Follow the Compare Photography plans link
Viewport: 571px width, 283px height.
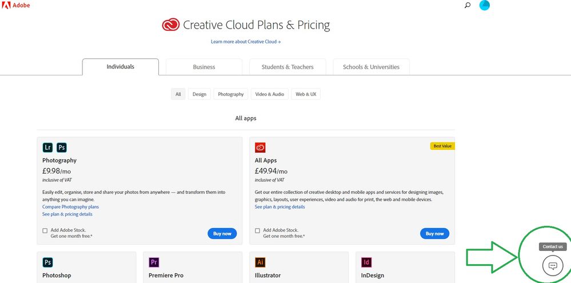tap(70, 207)
